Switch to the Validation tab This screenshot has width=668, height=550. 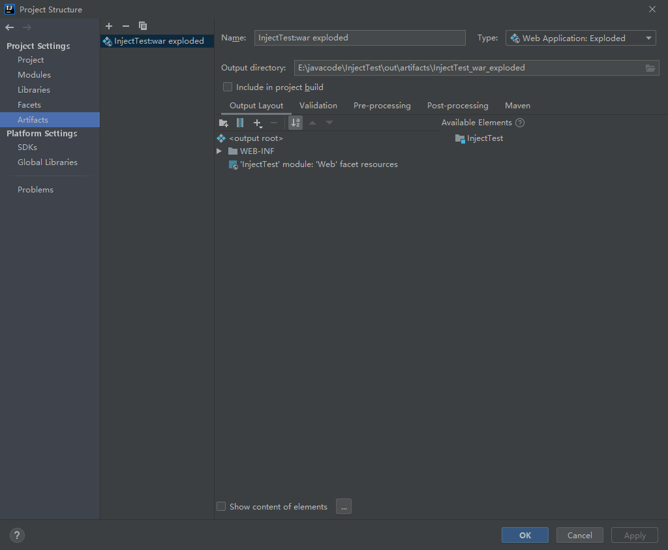click(318, 106)
